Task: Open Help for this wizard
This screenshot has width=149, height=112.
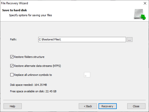Action: (12, 106)
